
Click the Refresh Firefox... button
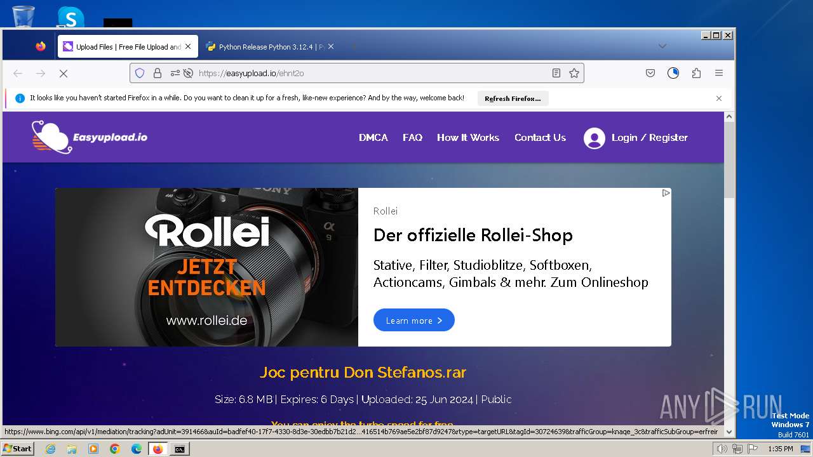pyautogui.click(x=513, y=98)
